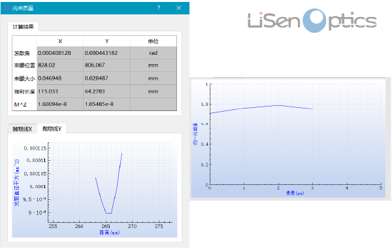Select the 束腰位置 Y value 806.067

click(x=106, y=65)
